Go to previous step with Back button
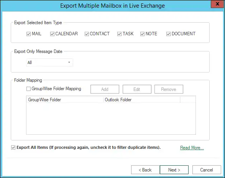Viewport: 225px width, 178px height. (x=145, y=170)
